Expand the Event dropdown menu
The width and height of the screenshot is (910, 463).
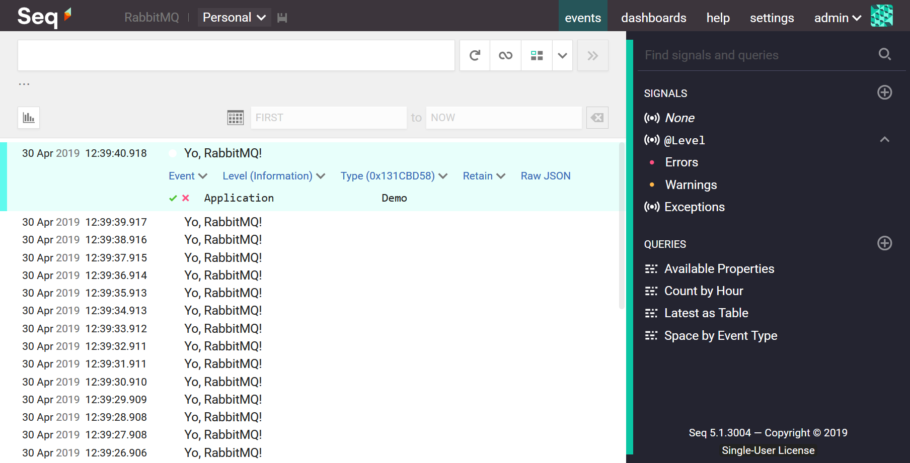click(x=188, y=176)
